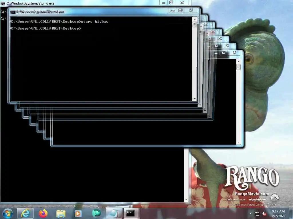
Task: Open system menu icon of the large background cmd window
Action: 3,3
